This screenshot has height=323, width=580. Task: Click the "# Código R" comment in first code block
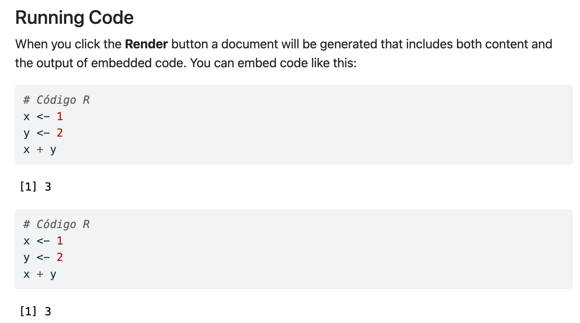pyautogui.click(x=56, y=100)
